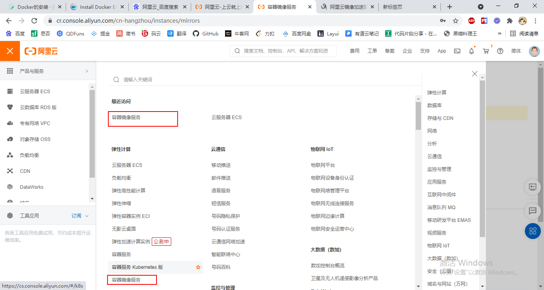
Task: Close the services panel with X icon
Action: click(x=475, y=74)
